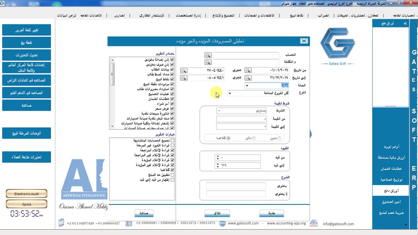Click the globe website icon in the footer
Screen dimensions: 418x235
222,224
